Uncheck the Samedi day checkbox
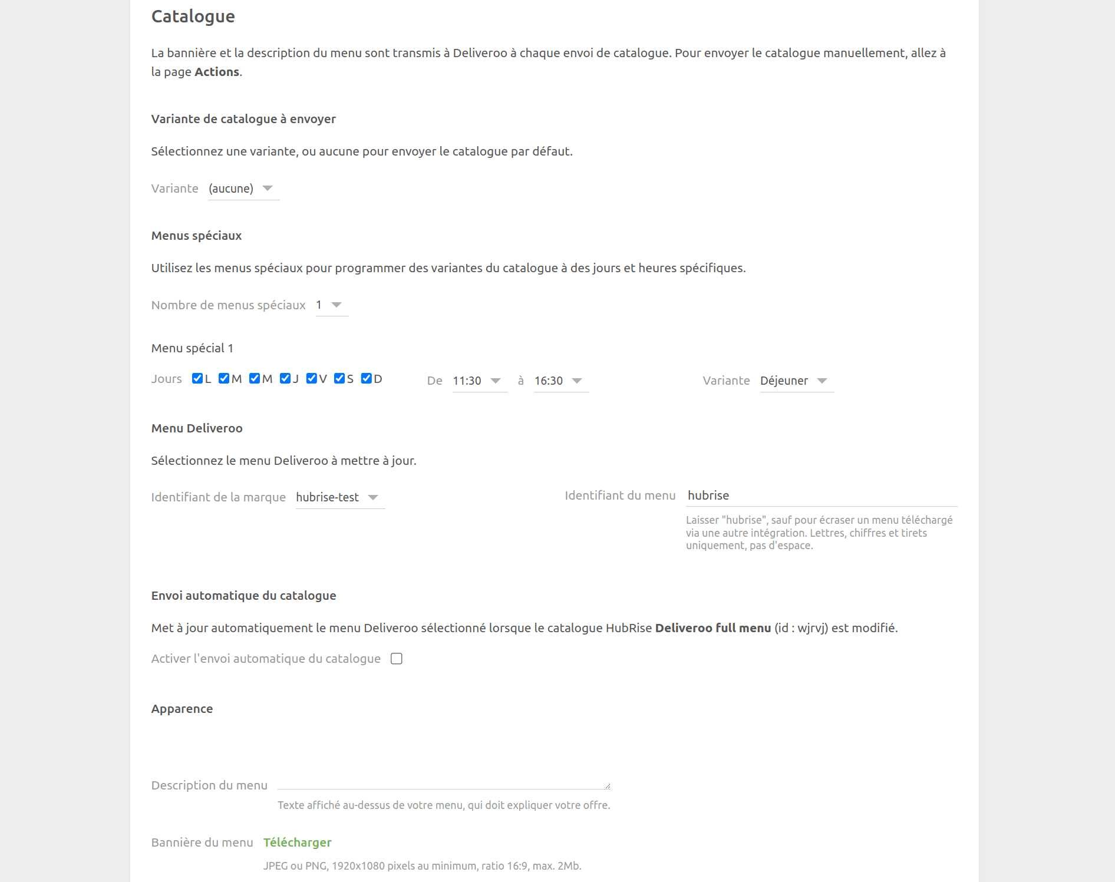Screen dimensions: 1115x882 [339, 378]
